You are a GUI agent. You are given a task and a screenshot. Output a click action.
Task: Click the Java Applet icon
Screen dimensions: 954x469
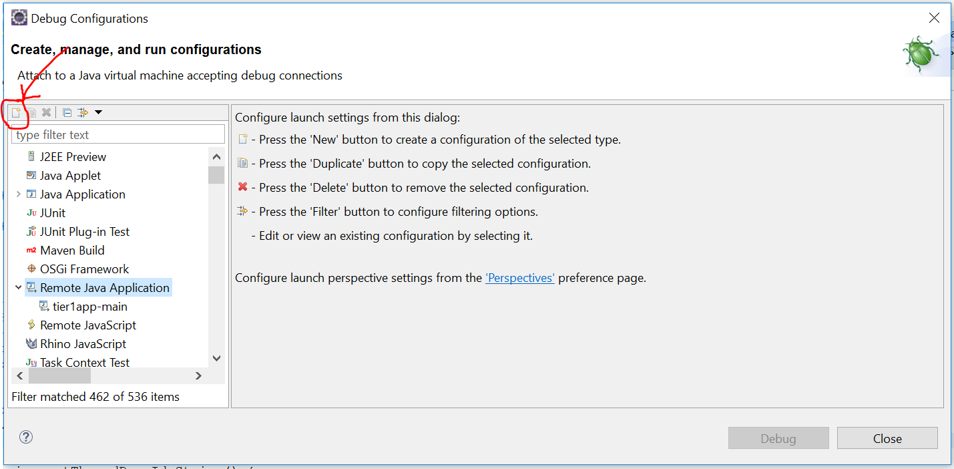[x=31, y=175]
